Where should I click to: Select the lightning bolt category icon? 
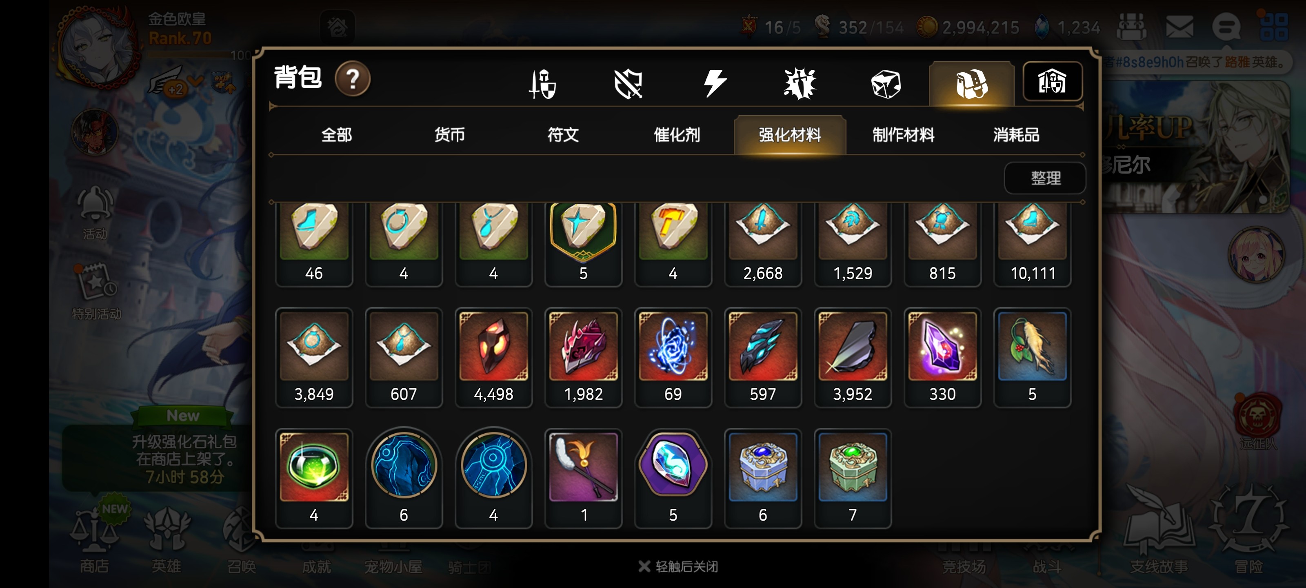point(715,83)
